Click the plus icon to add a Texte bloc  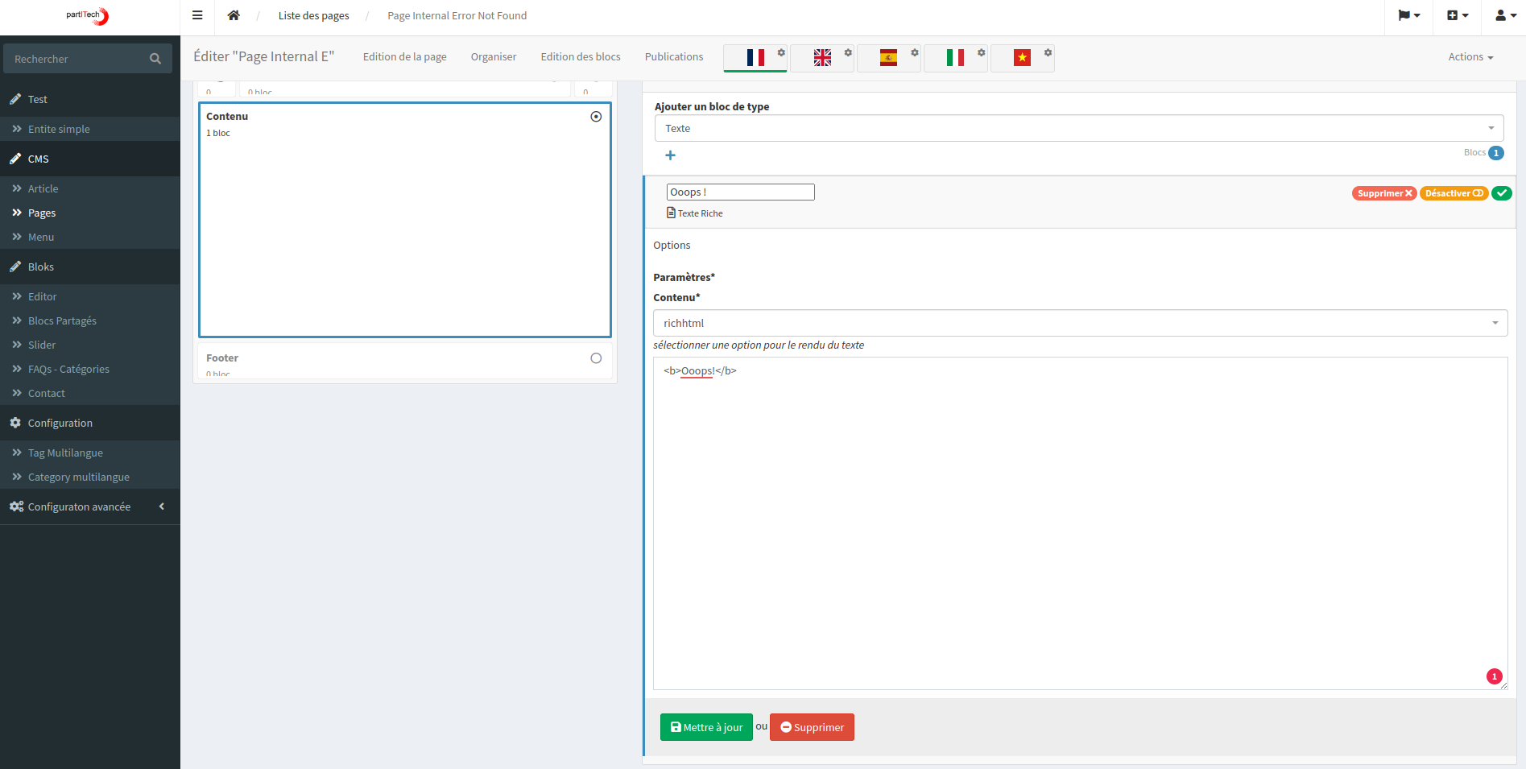[671, 155]
